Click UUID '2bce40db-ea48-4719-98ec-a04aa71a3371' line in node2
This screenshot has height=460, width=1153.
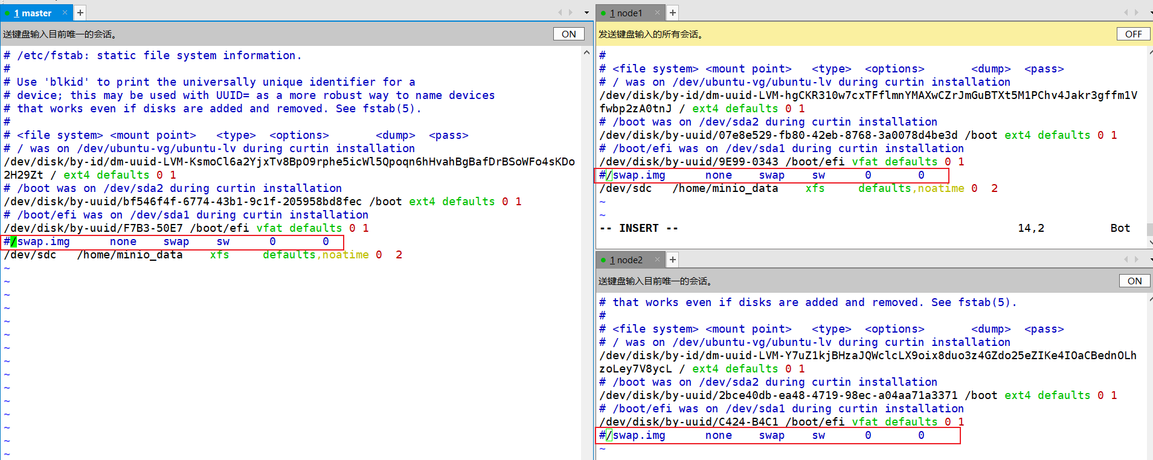pyautogui.click(x=858, y=395)
